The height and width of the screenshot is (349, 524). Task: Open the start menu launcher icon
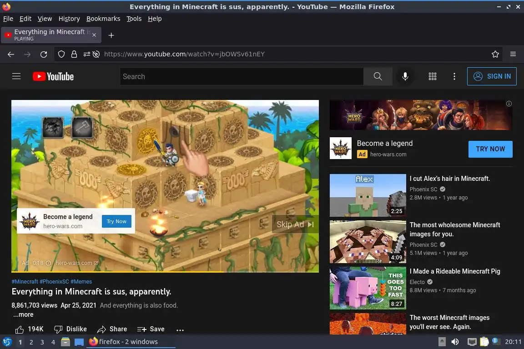(7, 342)
